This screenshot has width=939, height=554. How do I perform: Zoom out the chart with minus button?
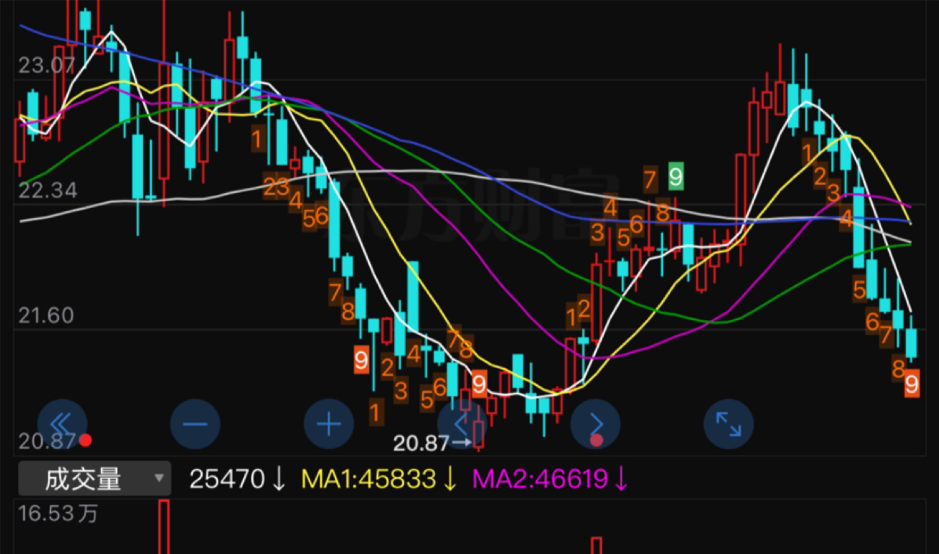(x=196, y=423)
